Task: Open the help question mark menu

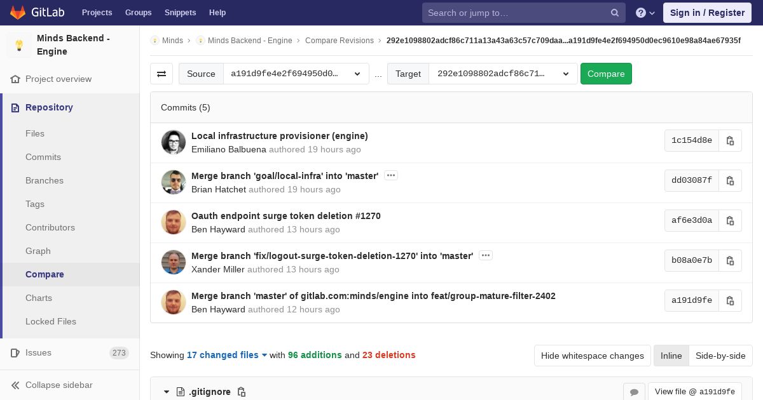Action: coord(645,13)
